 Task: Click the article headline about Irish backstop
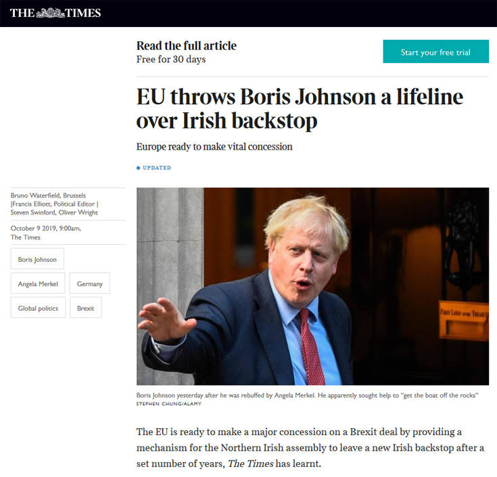coord(300,108)
